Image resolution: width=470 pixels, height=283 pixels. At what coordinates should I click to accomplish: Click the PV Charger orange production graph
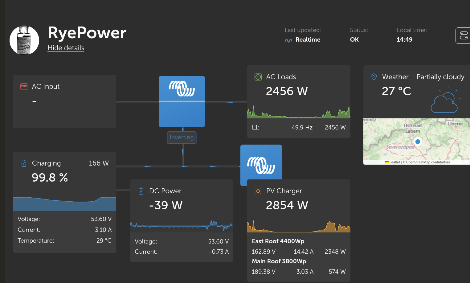click(299, 227)
